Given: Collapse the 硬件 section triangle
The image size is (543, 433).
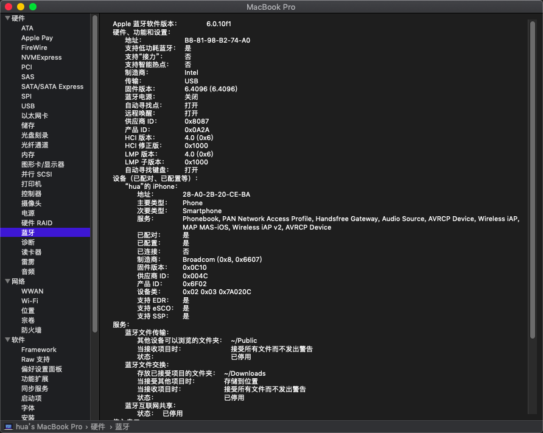Looking at the screenshot, I should pos(7,18).
